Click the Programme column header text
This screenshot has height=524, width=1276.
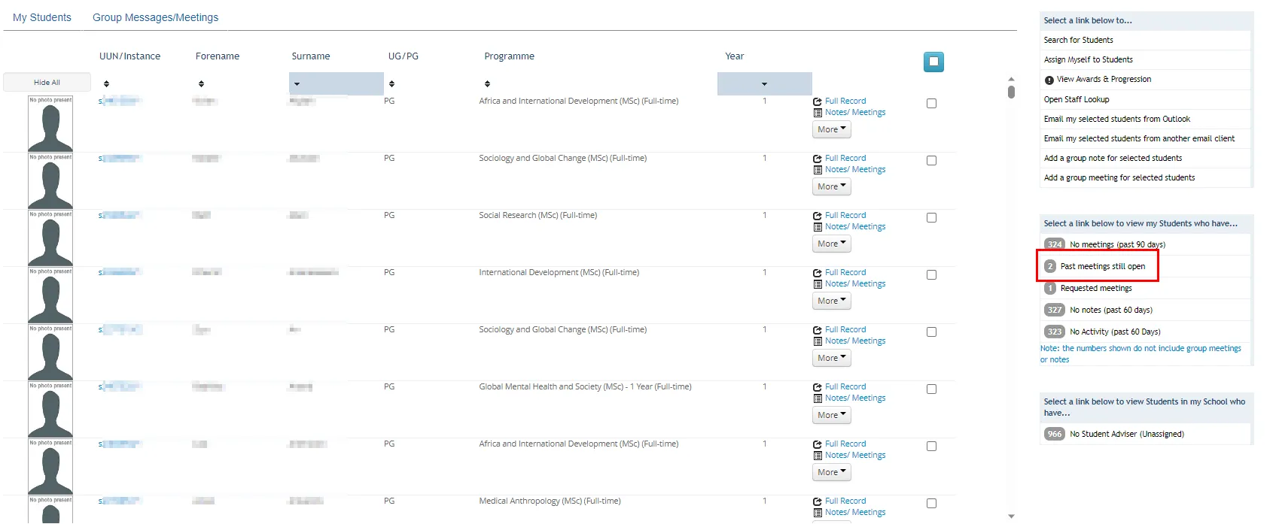[509, 56]
